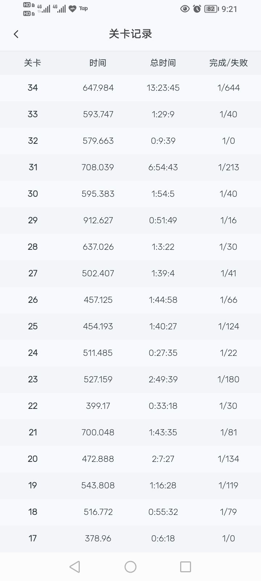Viewport: 261px width, 581px height.
Task: Tap the 关卡记录 page title
Action: (130, 34)
